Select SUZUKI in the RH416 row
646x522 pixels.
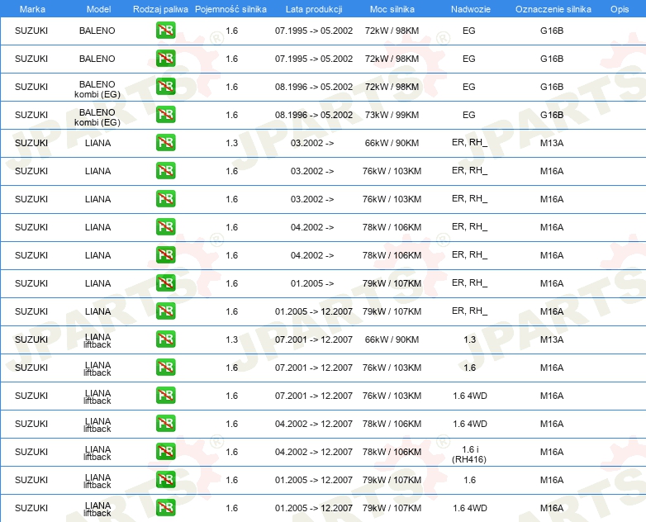tap(31, 452)
